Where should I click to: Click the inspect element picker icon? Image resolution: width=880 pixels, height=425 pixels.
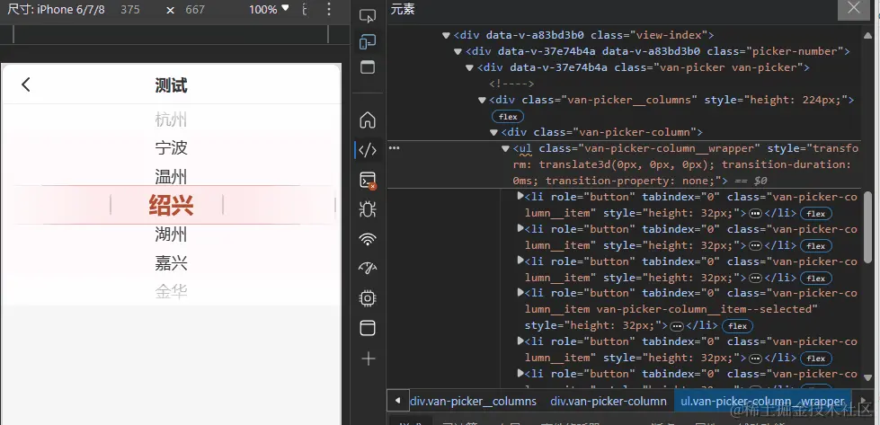tap(367, 16)
